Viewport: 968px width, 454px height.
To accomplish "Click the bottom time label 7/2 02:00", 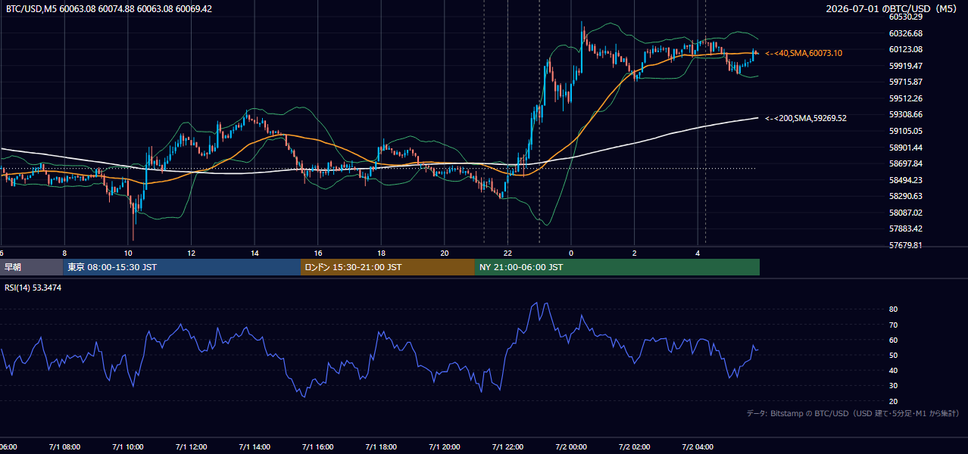I will [x=634, y=447].
